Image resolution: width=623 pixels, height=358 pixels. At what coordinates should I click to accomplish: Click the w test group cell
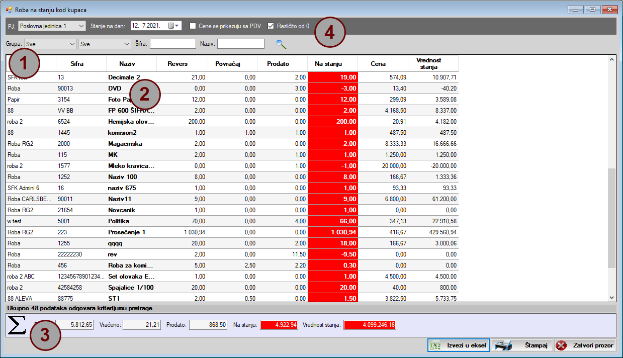pyautogui.click(x=31, y=221)
